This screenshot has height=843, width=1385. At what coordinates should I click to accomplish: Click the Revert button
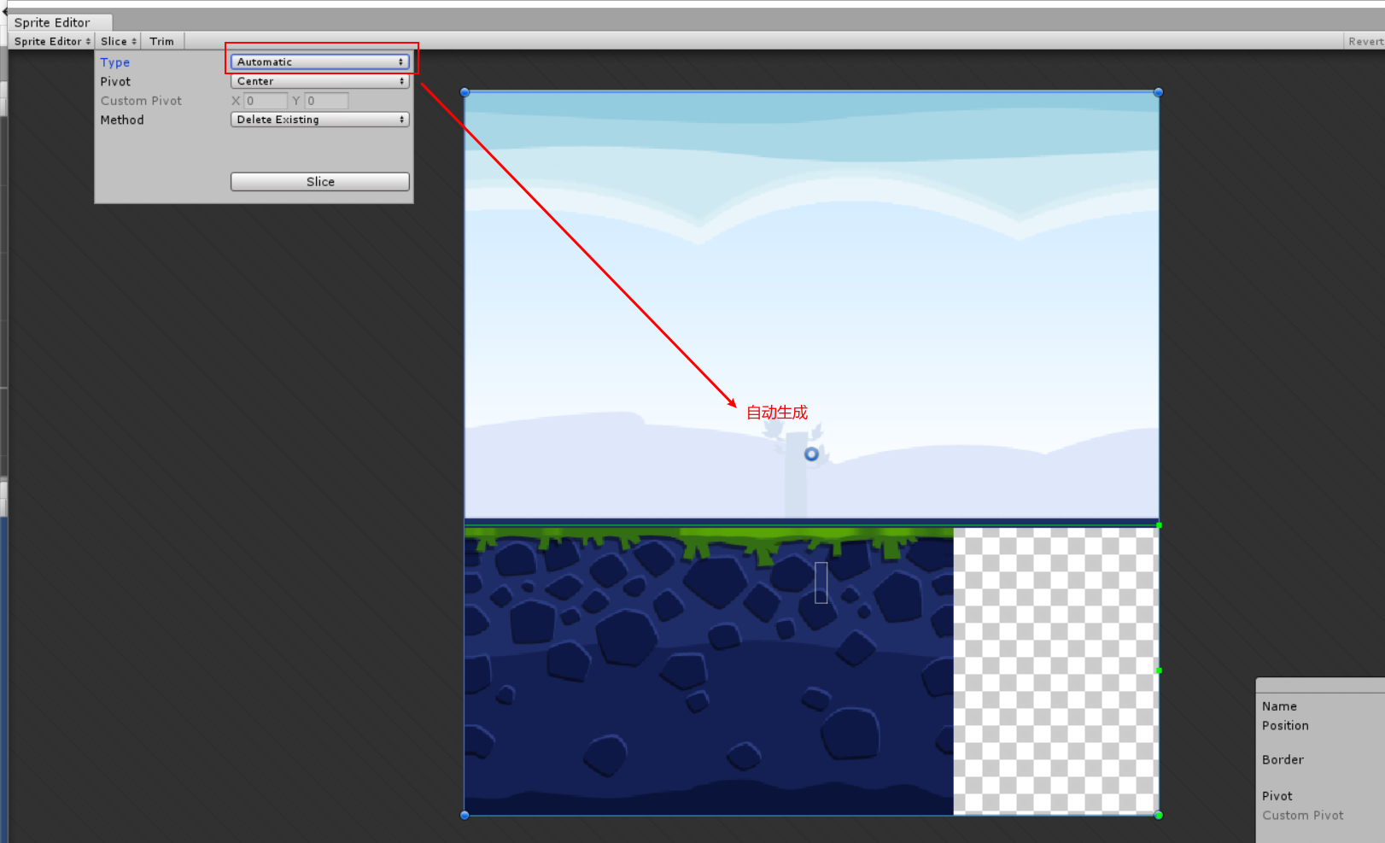1365,40
